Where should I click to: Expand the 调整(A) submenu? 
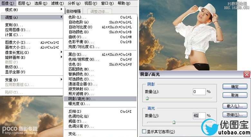(32, 17)
